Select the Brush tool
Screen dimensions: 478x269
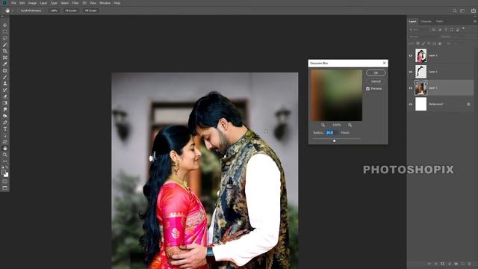5,77
